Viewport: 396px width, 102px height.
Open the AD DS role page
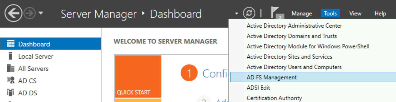click(x=51, y=93)
